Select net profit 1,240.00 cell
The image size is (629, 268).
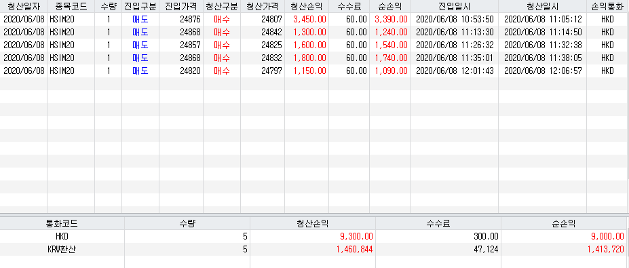point(390,32)
